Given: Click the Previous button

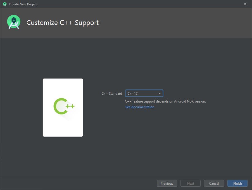Looking at the screenshot, I should coord(167,183).
